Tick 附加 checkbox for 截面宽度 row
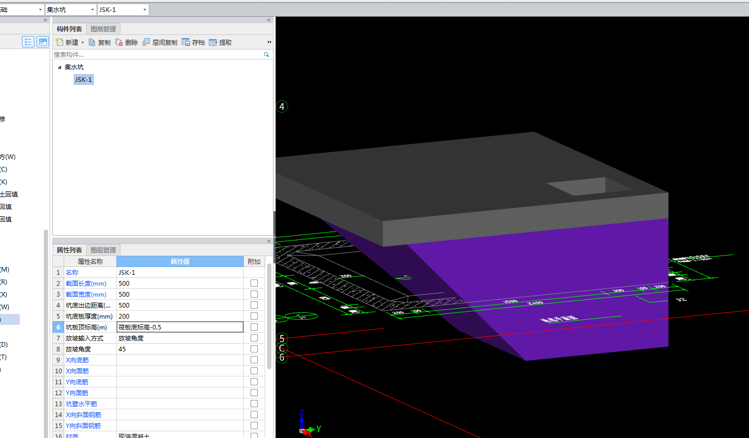749x438 pixels. [254, 294]
